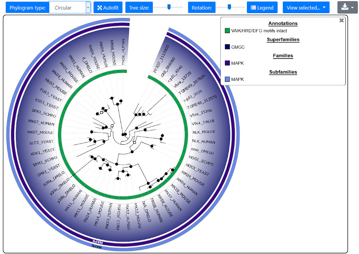The width and height of the screenshot is (359, 254).
Task: Click the white square tree node near center
Action: (135, 142)
